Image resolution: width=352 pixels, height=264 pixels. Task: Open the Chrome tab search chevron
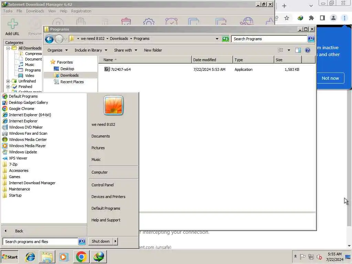pos(311,6)
